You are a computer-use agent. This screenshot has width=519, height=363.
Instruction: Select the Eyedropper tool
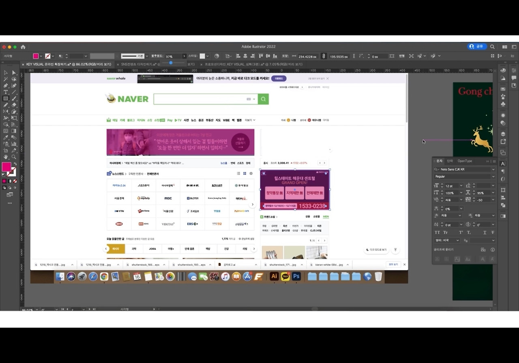[x=6, y=138]
